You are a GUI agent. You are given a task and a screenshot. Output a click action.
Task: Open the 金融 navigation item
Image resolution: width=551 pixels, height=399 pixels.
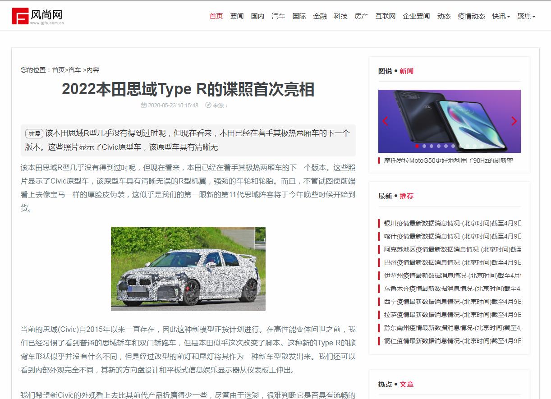pyautogui.click(x=320, y=16)
